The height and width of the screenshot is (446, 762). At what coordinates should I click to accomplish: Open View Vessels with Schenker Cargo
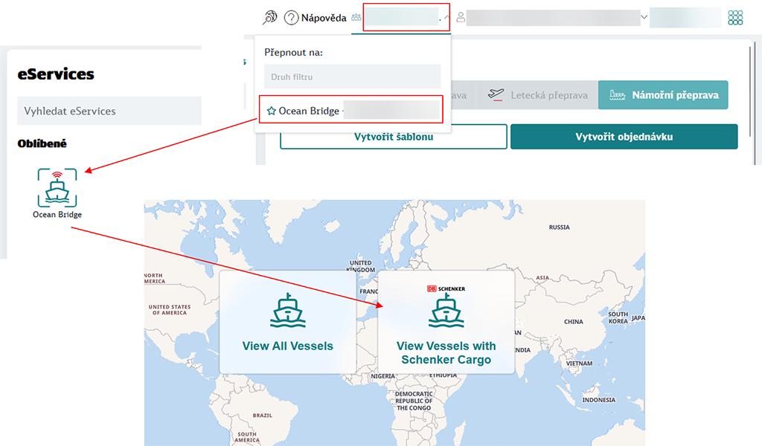(x=446, y=323)
